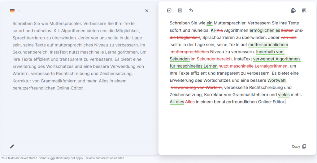Click the suggested word "ein"

[x=210, y=23]
